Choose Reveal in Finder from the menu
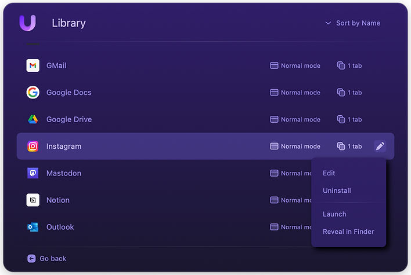The image size is (411, 275). (x=348, y=232)
